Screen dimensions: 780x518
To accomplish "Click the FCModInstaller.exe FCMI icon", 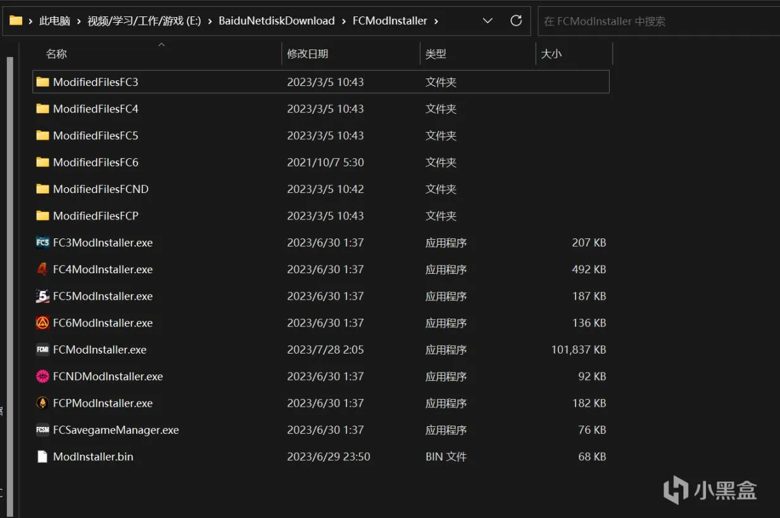I will coord(42,349).
